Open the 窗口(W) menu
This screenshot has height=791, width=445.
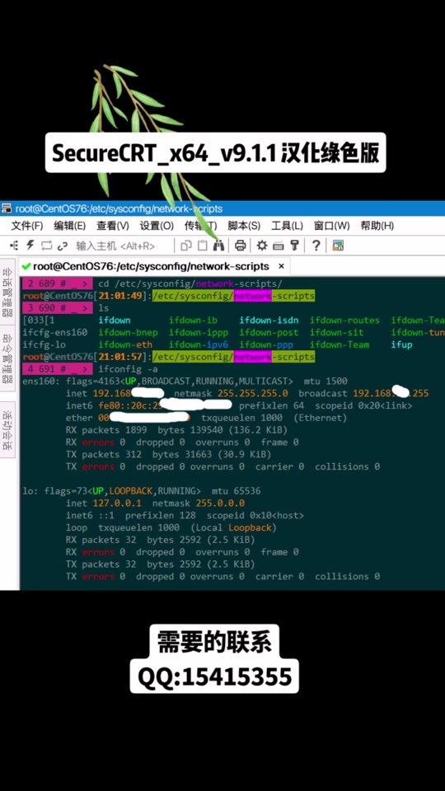tap(331, 226)
